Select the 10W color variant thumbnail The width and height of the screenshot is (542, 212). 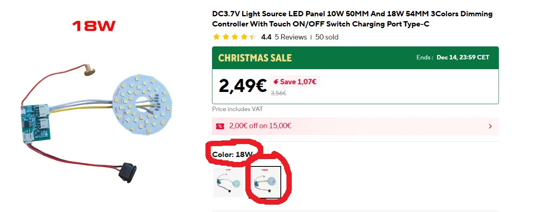click(228, 183)
